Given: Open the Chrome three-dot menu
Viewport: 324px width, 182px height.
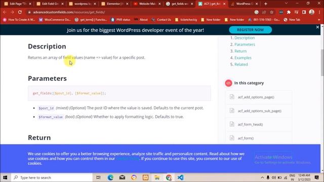Looking at the screenshot, I should point(319,12).
